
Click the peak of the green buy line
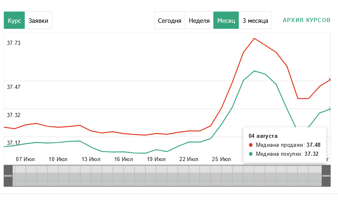[x=254, y=71]
